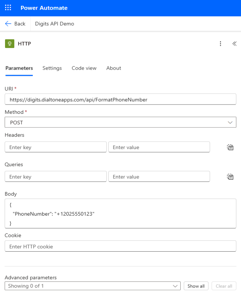241x295 pixels.
Task: Click the Queries label
Action: tap(14, 165)
